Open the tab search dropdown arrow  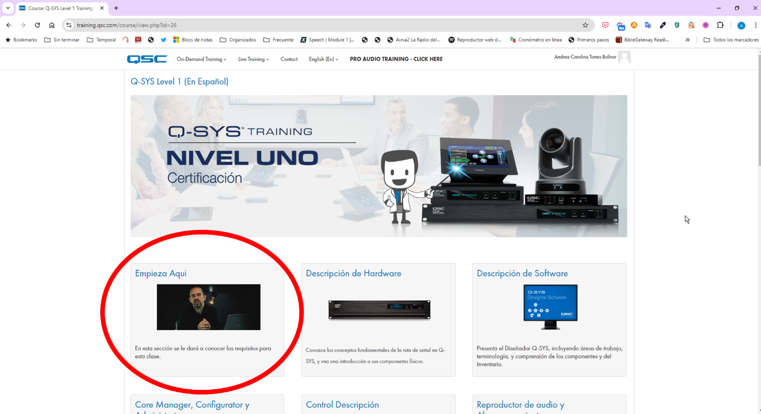pos(8,8)
